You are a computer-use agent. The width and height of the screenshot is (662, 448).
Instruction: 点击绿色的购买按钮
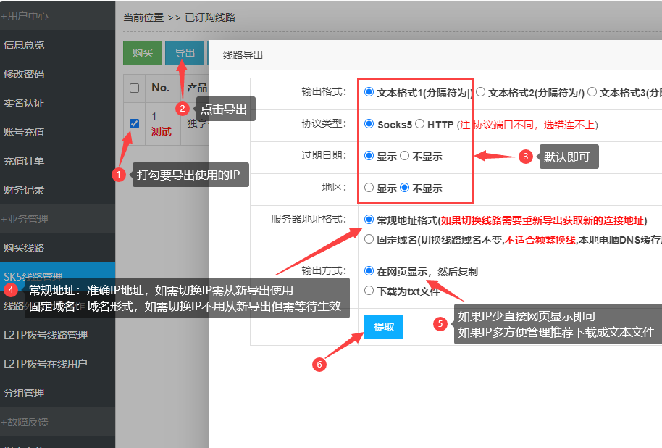pos(142,53)
